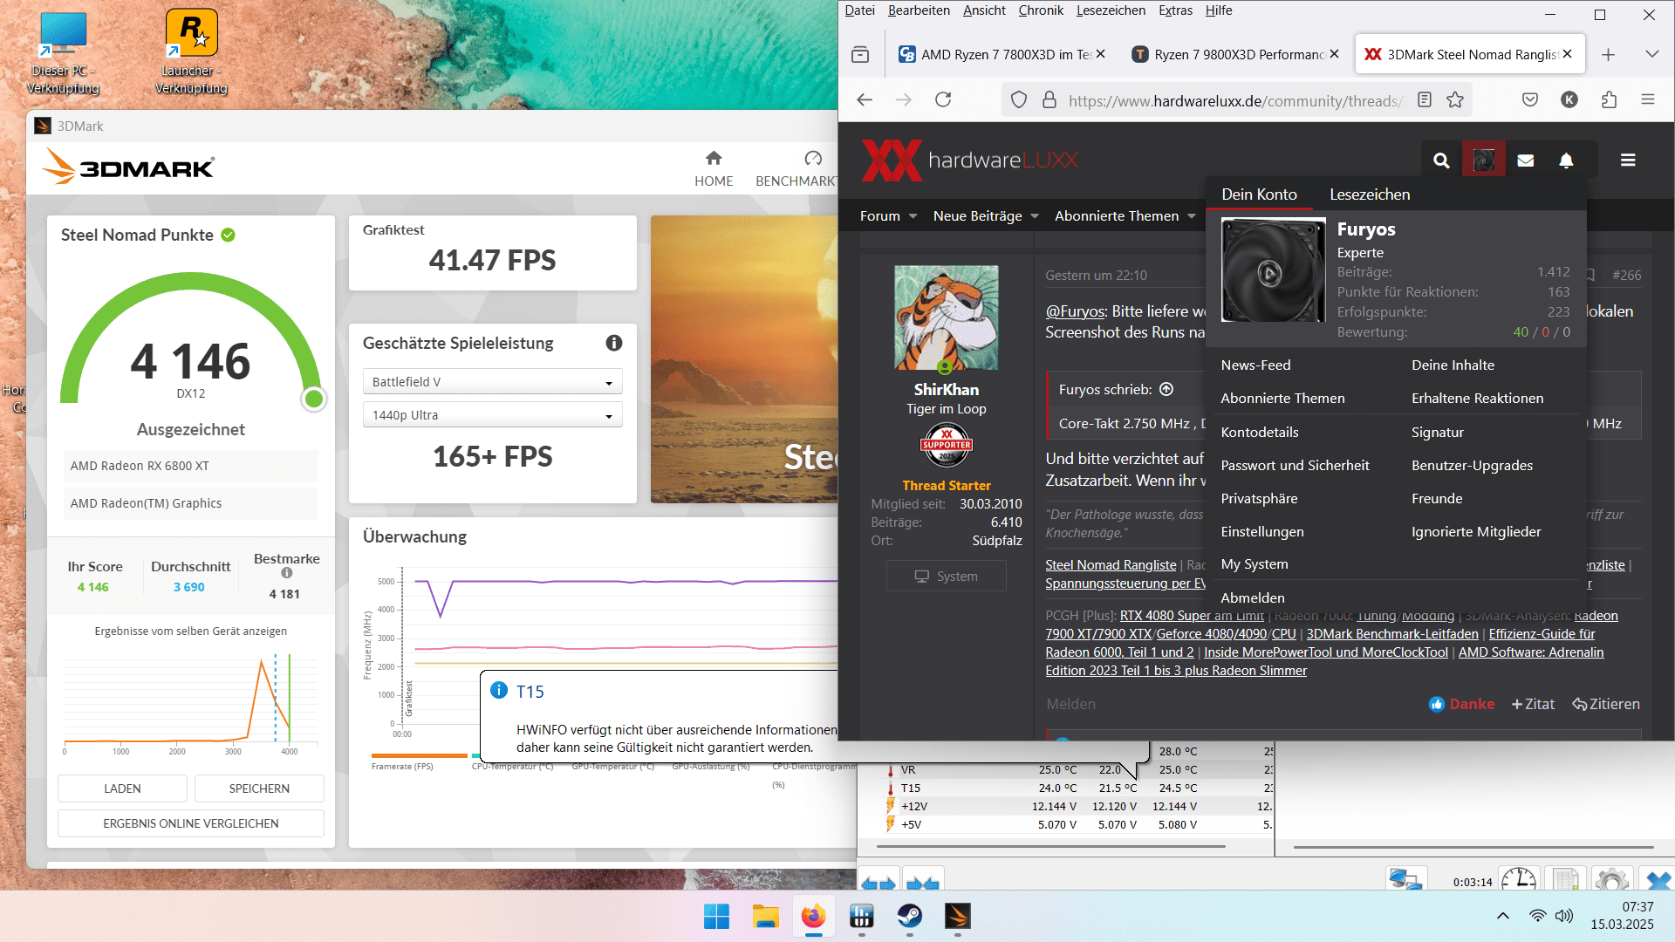The width and height of the screenshot is (1675, 942).
Task: Click the LADEN button in 3DMark
Action: pos(122,788)
